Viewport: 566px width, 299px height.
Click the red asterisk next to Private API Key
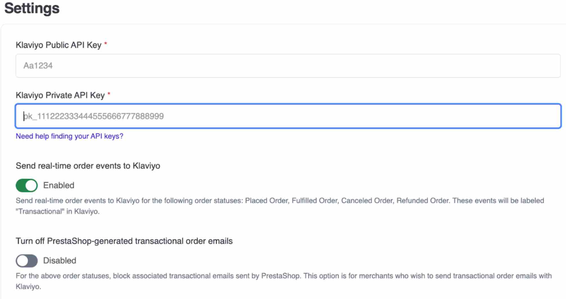click(x=109, y=94)
